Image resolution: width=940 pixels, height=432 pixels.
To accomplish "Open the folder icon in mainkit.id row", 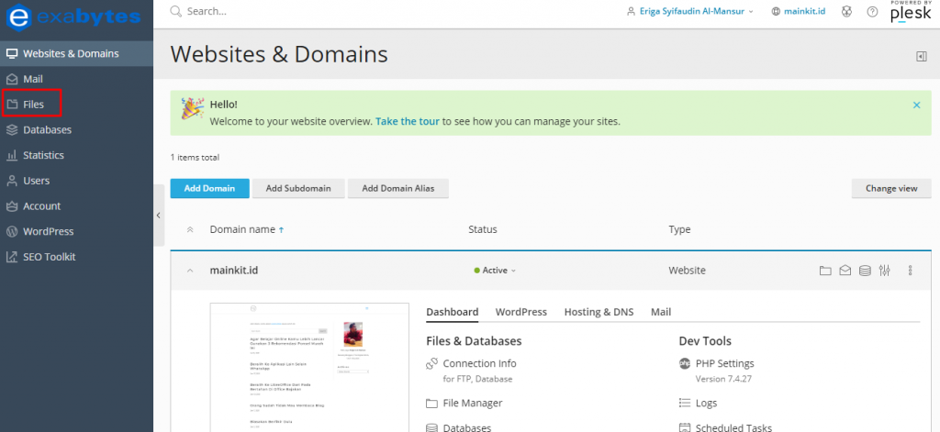I will click(824, 271).
